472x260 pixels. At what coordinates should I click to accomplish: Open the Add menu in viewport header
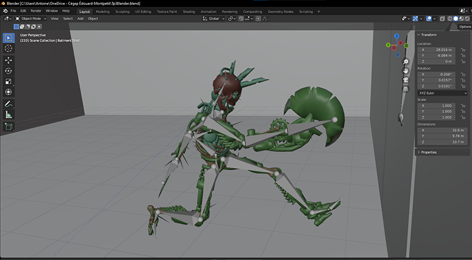click(x=81, y=19)
